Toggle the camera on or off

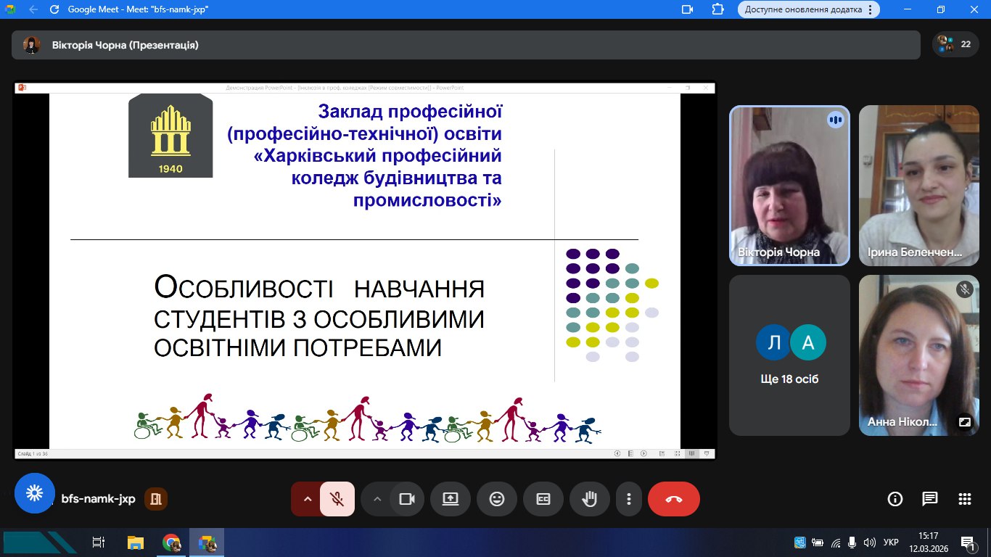407,499
